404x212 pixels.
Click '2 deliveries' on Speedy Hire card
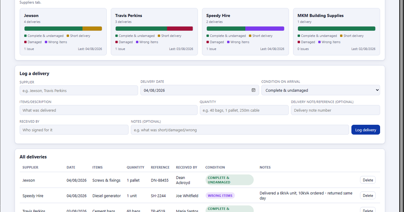tap(214, 22)
